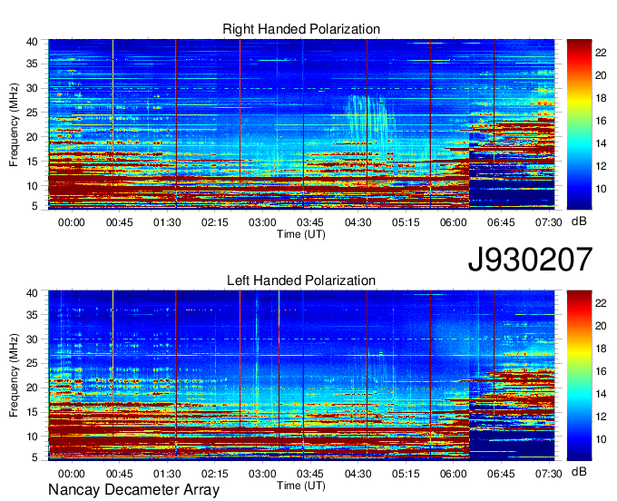Click the '03:45' tick label on the top plot
Screen dimensions: 617x501
point(310,222)
